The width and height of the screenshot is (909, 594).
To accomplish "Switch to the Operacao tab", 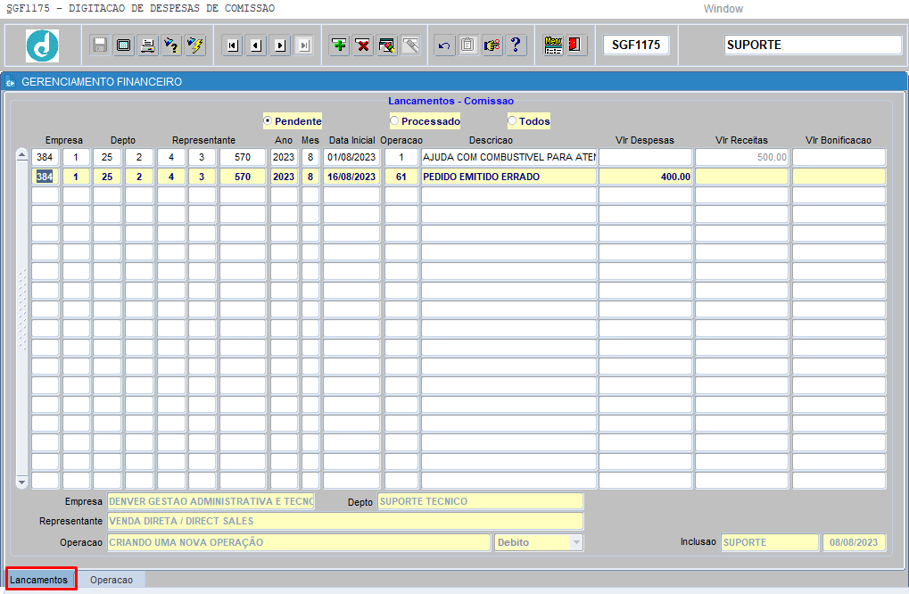I will click(112, 580).
